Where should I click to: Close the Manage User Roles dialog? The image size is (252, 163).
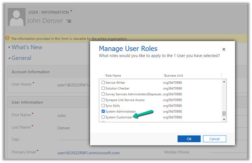click(x=224, y=50)
